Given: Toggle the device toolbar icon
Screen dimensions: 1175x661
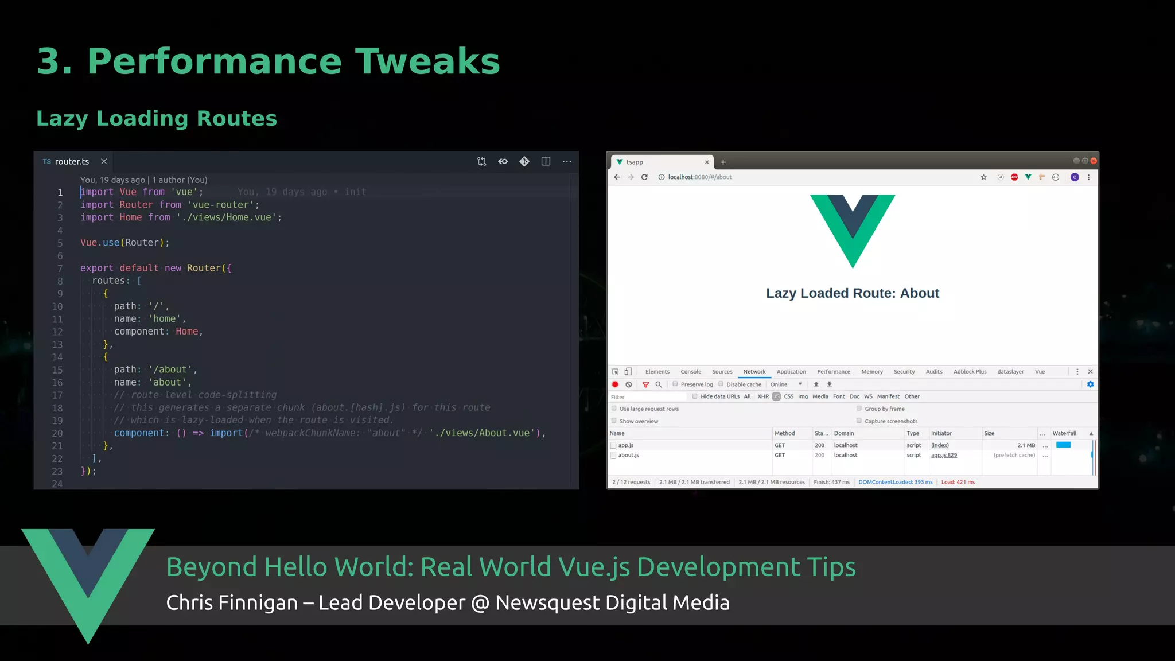Looking at the screenshot, I should (x=628, y=372).
